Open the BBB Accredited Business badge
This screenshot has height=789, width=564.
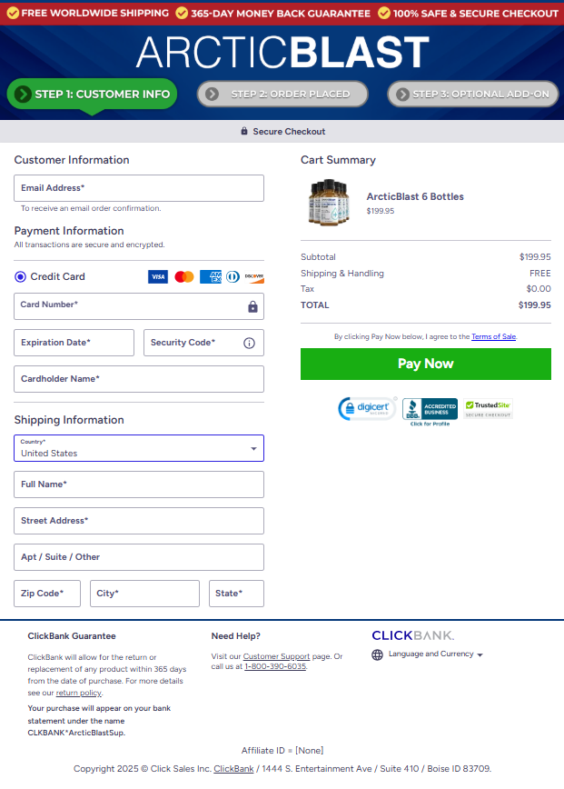(x=430, y=411)
